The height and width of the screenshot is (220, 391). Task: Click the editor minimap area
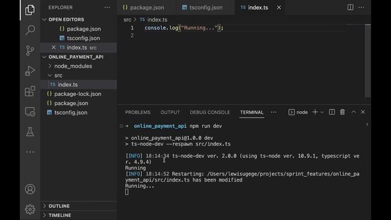tap(356, 61)
